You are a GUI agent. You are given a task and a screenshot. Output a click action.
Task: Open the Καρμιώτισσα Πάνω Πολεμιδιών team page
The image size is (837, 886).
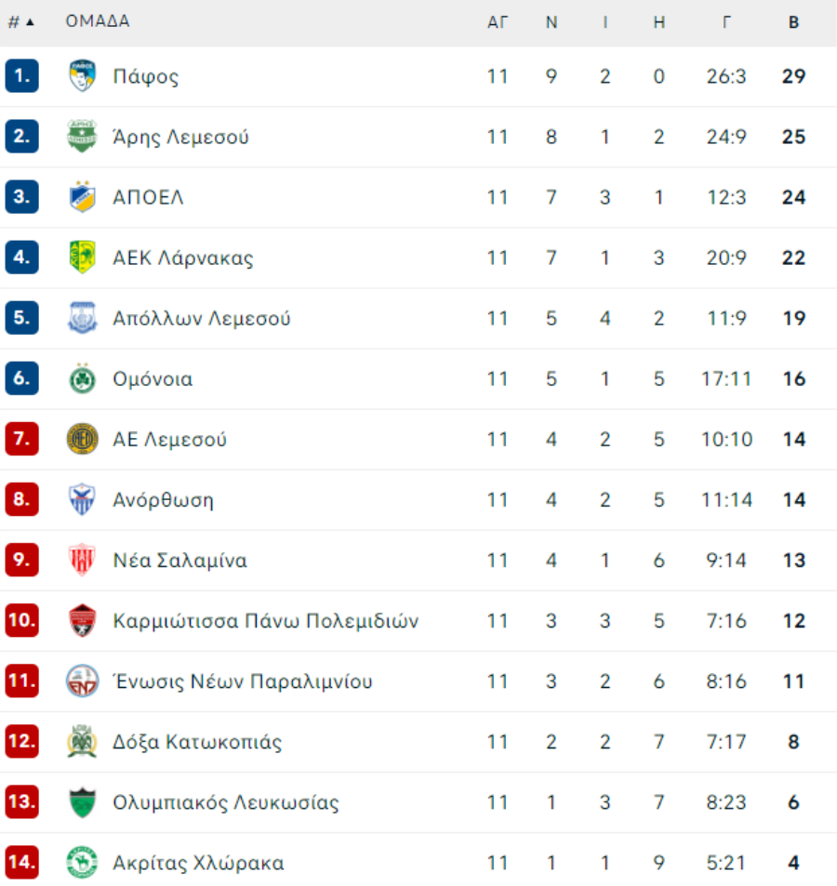pos(266,620)
